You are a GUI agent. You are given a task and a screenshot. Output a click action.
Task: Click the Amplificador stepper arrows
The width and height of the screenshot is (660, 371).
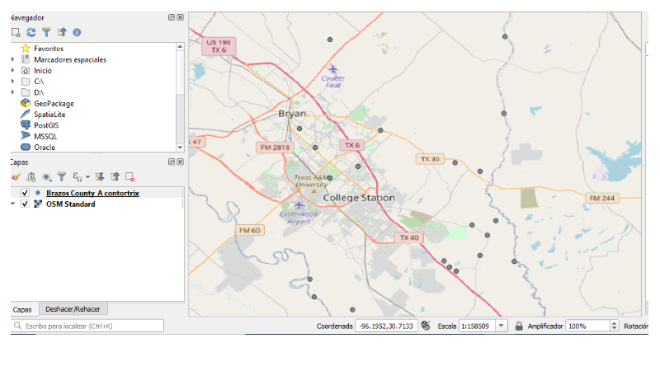(614, 326)
